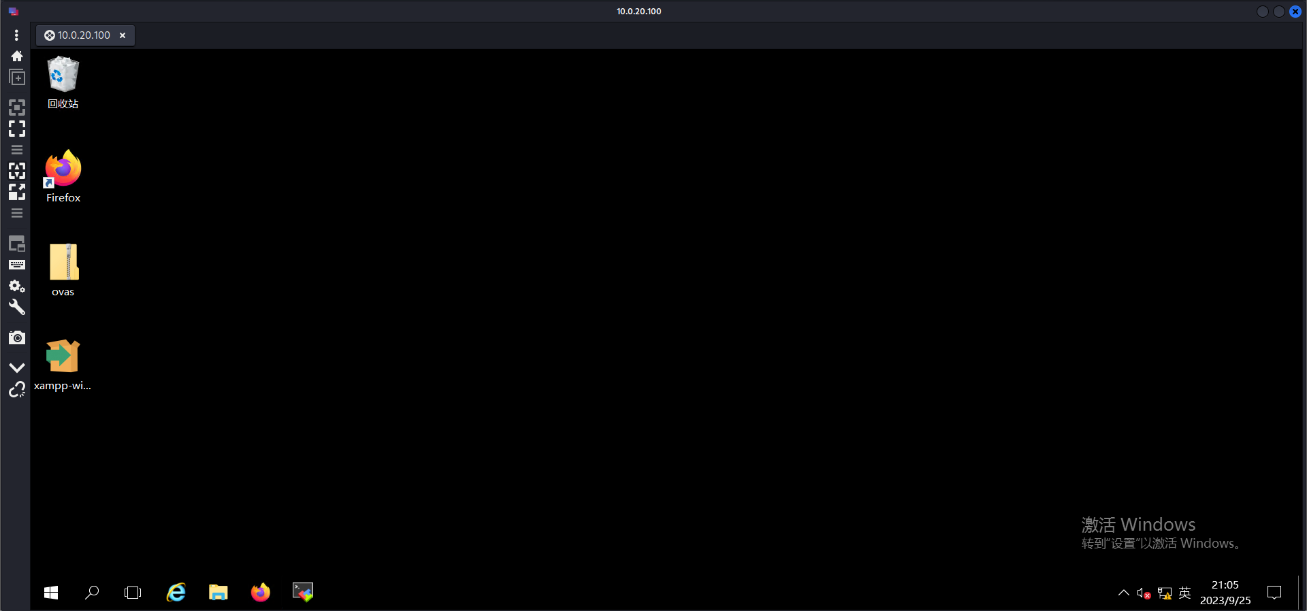This screenshot has width=1307, height=611.
Task: Duplicate the current connection session
Action: pyautogui.click(x=16, y=78)
